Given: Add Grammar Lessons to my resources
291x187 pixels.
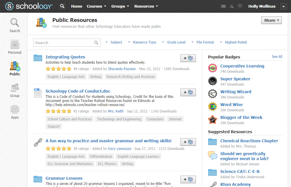Looking at the screenshot, I should pyautogui.click(x=188, y=179).
